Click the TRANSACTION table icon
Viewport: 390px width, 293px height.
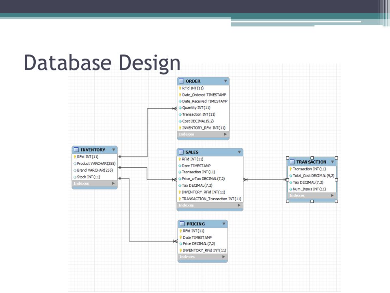click(x=292, y=162)
